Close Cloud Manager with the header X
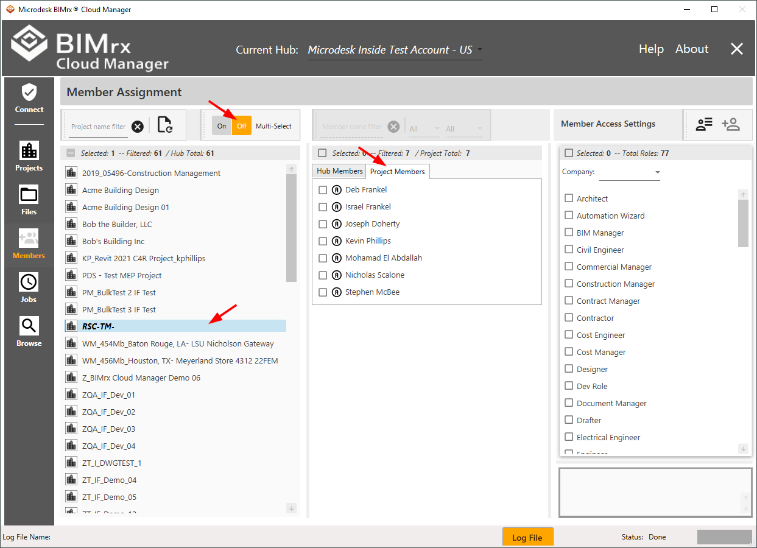This screenshot has height=548, width=757. [x=737, y=49]
